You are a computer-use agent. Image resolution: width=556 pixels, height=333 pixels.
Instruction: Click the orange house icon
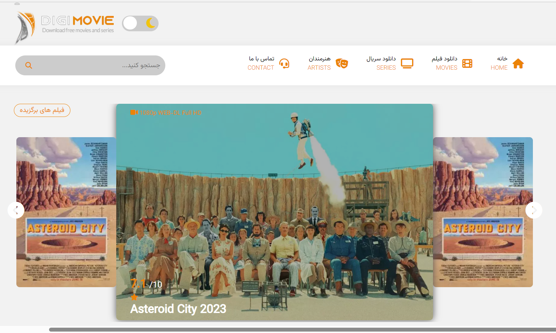point(518,64)
